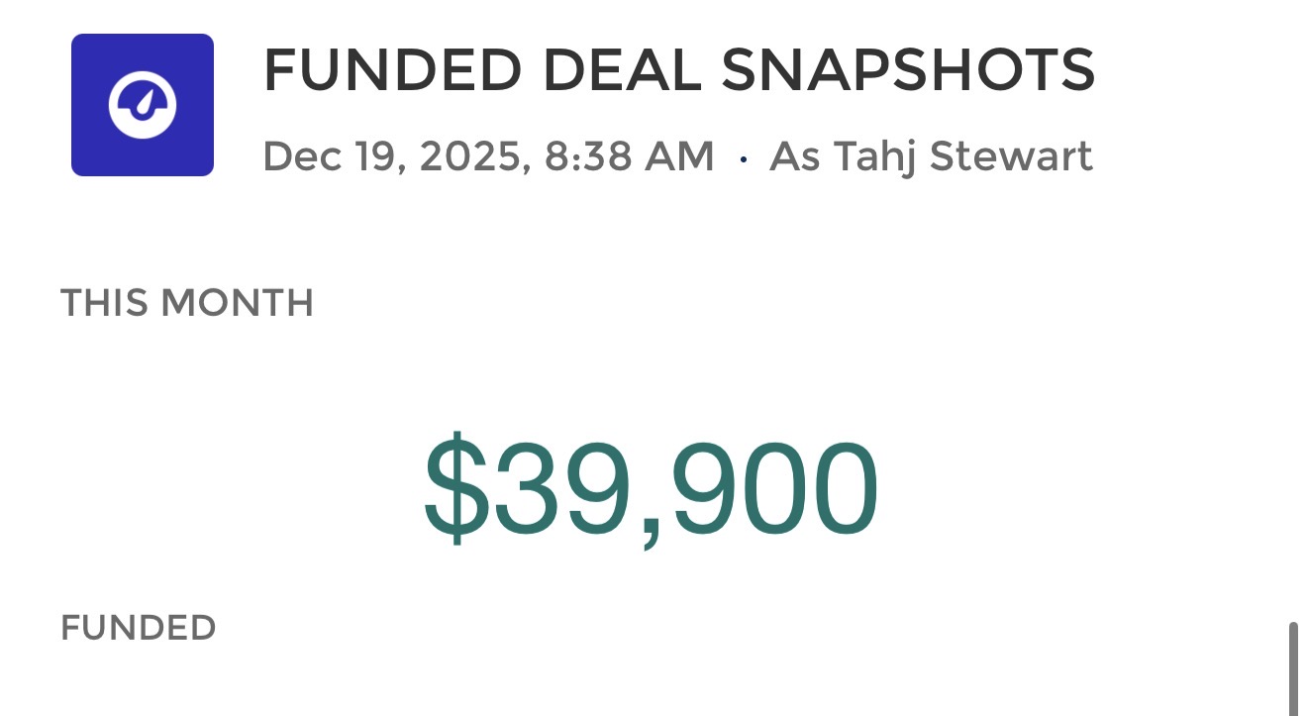Click the name Tahj in the subtitle
This screenshot has height=716, width=1307.
pyautogui.click(x=868, y=157)
